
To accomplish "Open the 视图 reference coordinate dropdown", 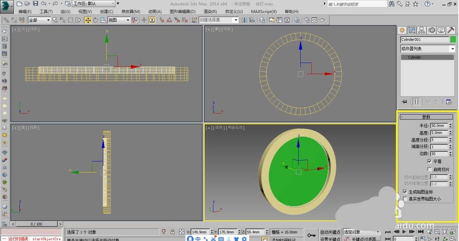I will pos(119,20).
